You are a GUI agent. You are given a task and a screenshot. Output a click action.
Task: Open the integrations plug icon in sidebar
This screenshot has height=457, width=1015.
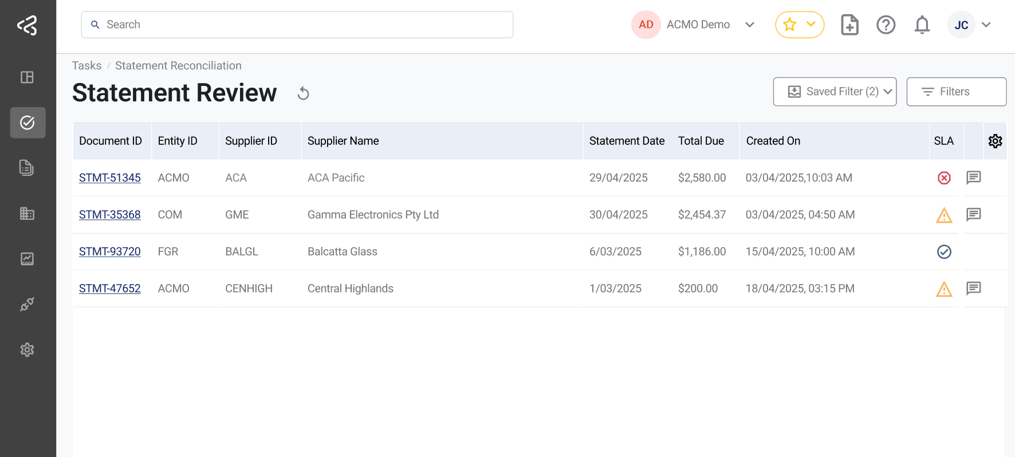click(x=27, y=304)
